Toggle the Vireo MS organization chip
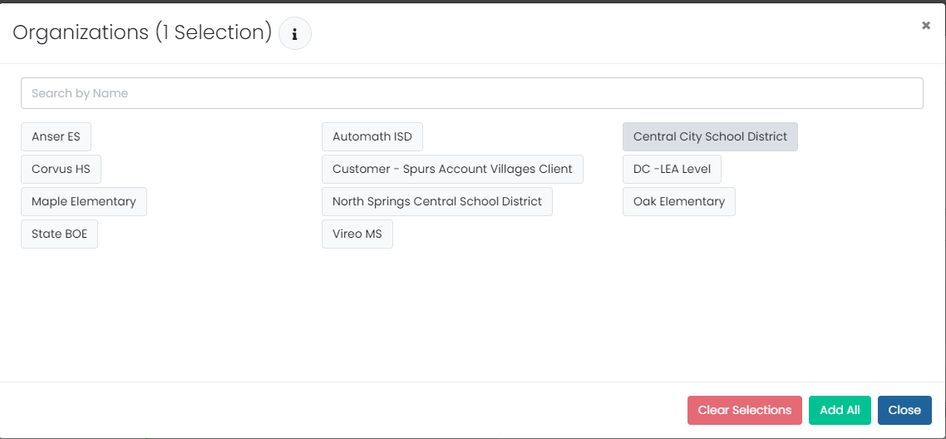Screen dimensions: 946x439 click(x=357, y=234)
